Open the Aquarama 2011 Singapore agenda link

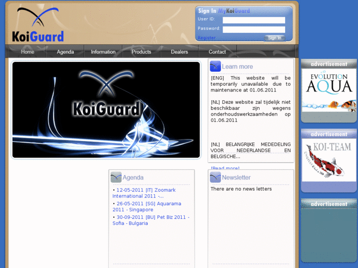click(147, 207)
